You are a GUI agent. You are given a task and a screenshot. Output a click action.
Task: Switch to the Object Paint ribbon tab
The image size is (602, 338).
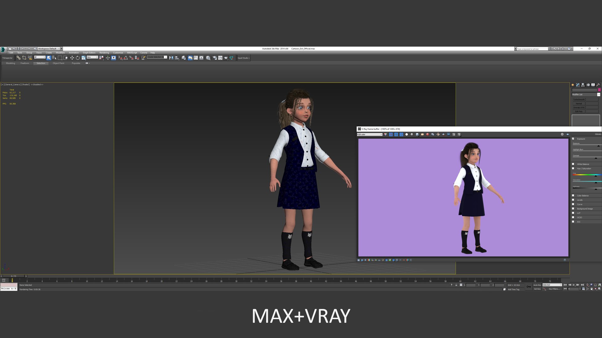(x=58, y=63)
